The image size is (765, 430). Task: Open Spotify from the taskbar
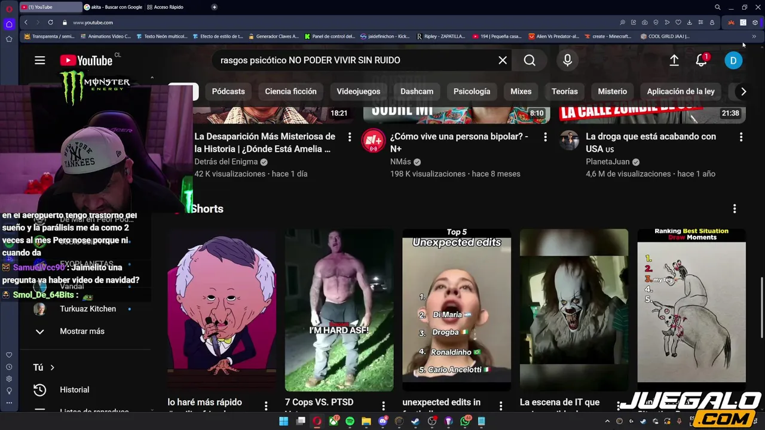[x=350, y=421]
